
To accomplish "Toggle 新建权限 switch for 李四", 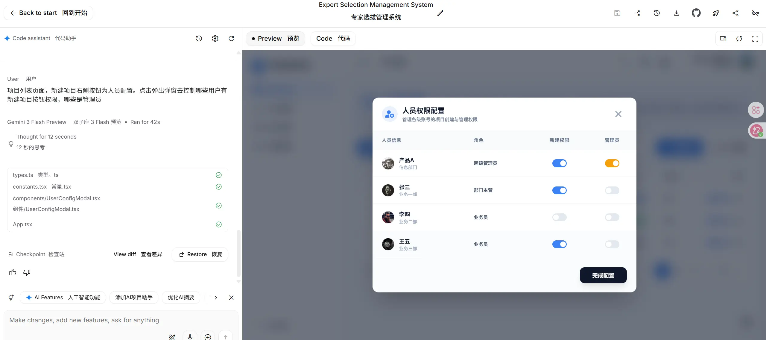I will click(559, 217).
